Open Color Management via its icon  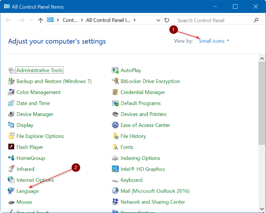pyautogui.click(x=11, y=92)
